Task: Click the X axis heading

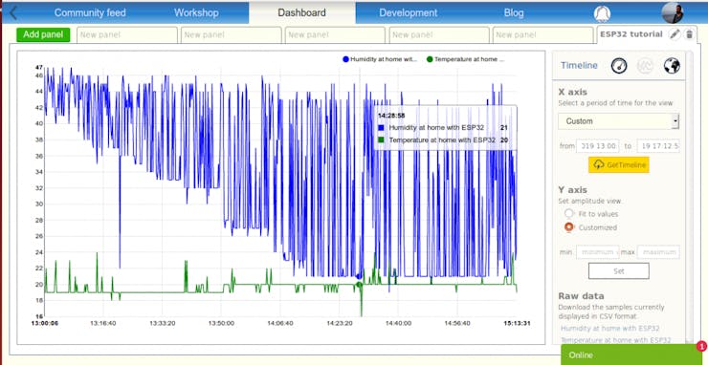Action: (572, 92)
